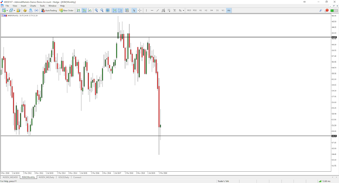Open the Tools menu

point(42,6)
